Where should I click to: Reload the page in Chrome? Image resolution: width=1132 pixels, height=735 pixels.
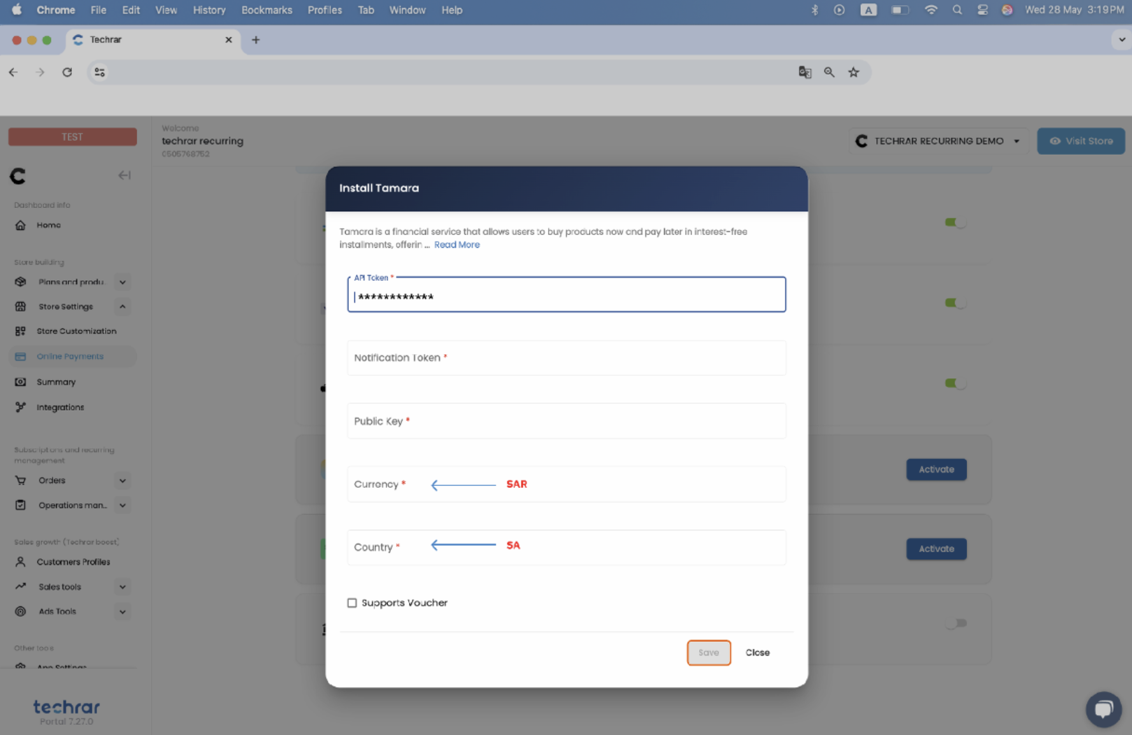[67, 72]
